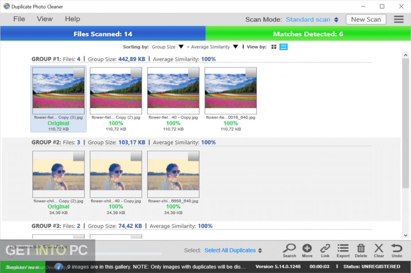Screen dimensions: 411x273
Task: Select the flower-chil... Copy (2).jpg thumbnail image
Action: (58, 174)
